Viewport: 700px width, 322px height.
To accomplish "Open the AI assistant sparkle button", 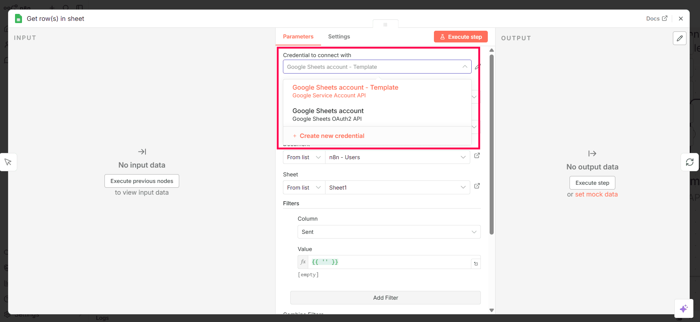I will [684, 308].
